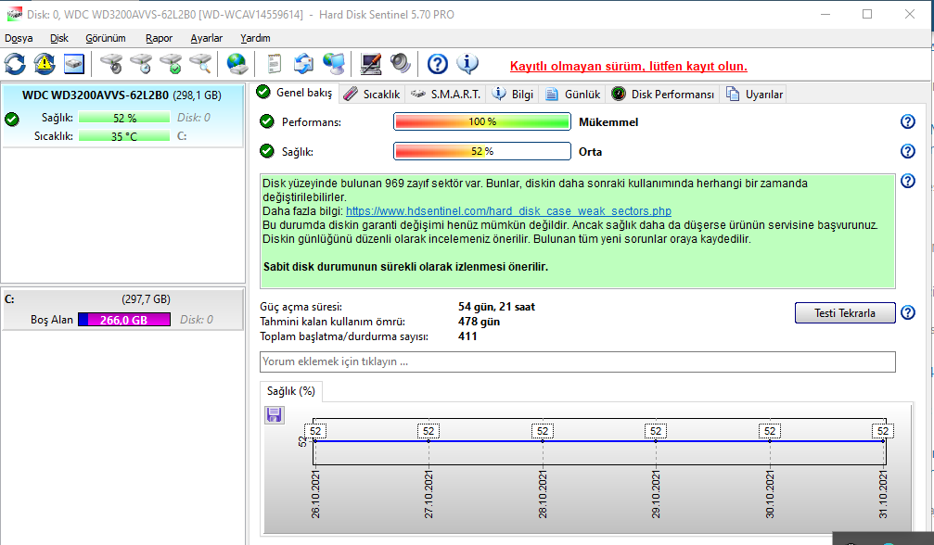The image size is (934, 545).
Task: Click the 28.10.2021 chart data point label
Action: 542,431
